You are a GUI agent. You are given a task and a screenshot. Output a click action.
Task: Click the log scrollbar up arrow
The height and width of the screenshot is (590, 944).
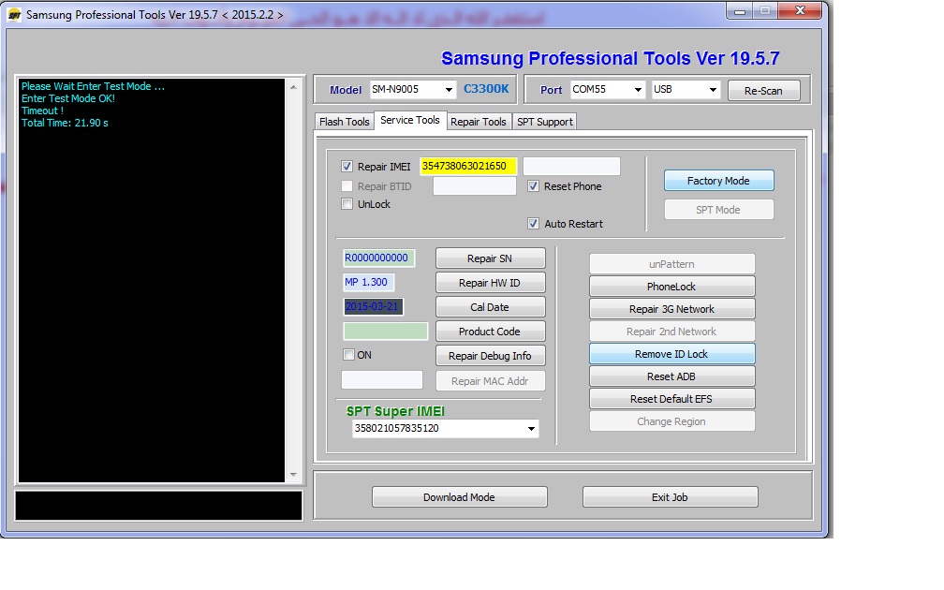(x=293, y=87)
